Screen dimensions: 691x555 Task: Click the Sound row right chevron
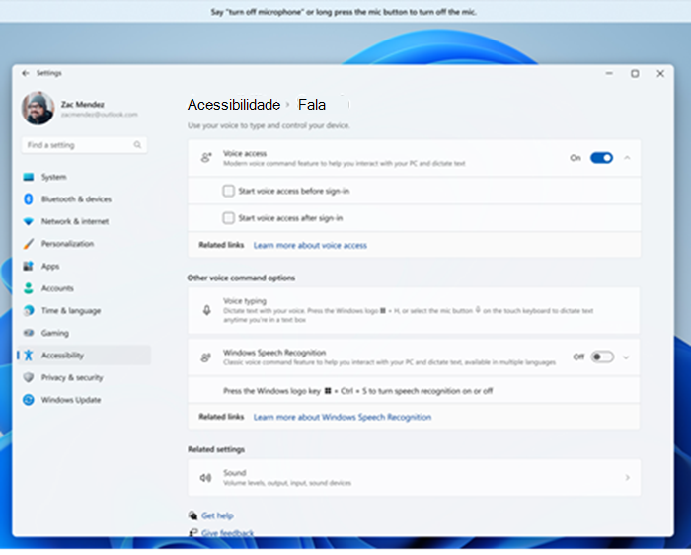(x=627, y=478)
